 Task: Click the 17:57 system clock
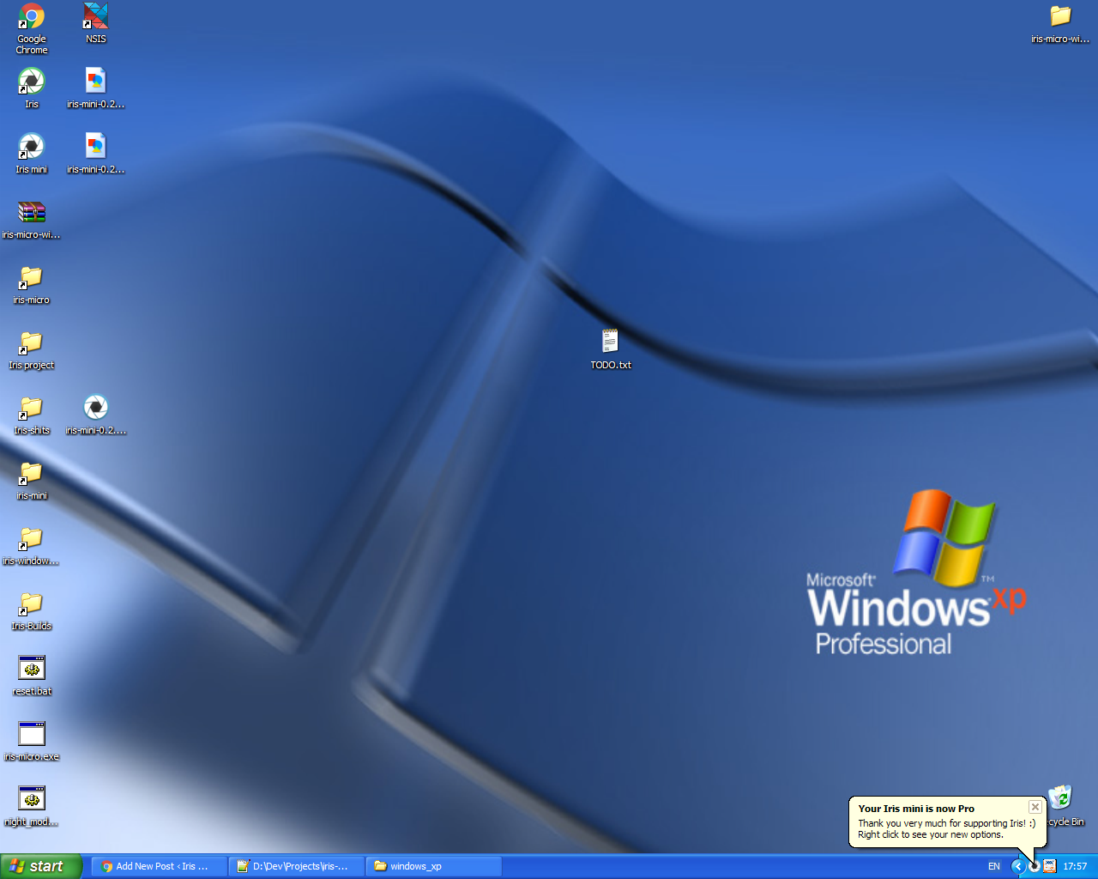[x=1075, y=866]
